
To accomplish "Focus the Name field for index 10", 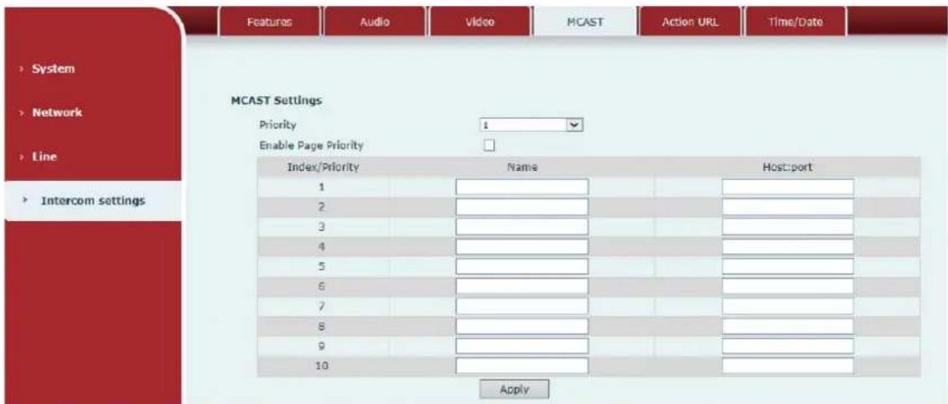I will pyautogui.click(x=522, y=366).
